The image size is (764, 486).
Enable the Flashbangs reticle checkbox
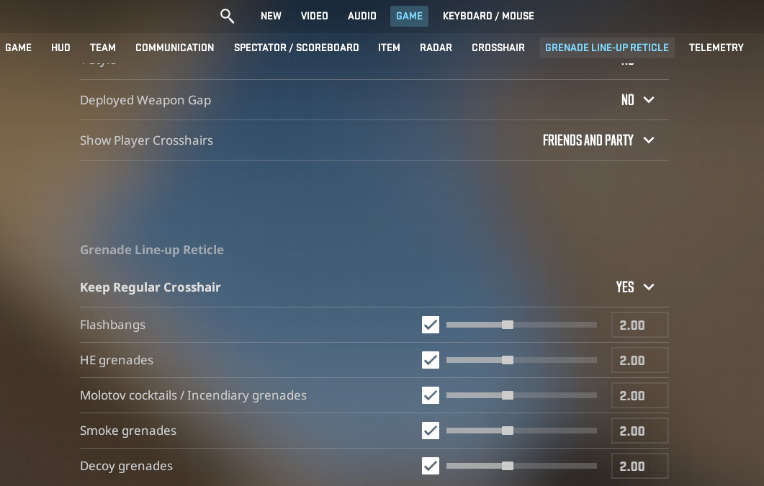[x=431, y=325]
